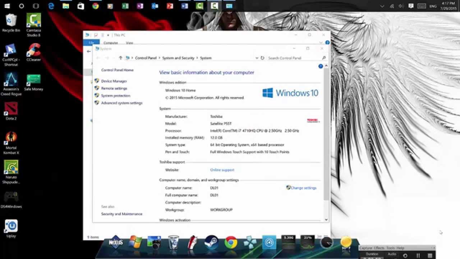This screenshot has width=460, height=259.
Task: Launch Chrome from the taskbar
Action: 95,6
